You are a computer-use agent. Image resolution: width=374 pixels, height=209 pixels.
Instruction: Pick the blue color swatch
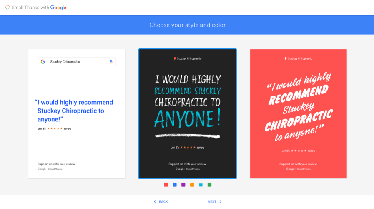point(175,185)
